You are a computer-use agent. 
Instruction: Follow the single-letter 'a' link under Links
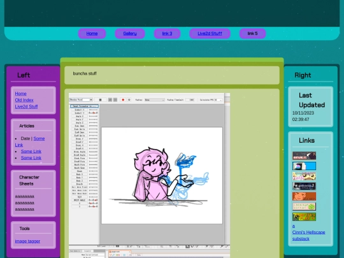coord(294,226)
